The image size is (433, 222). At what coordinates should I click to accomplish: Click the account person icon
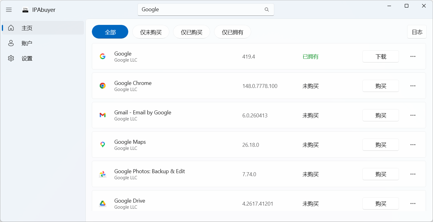click(11, 43)
